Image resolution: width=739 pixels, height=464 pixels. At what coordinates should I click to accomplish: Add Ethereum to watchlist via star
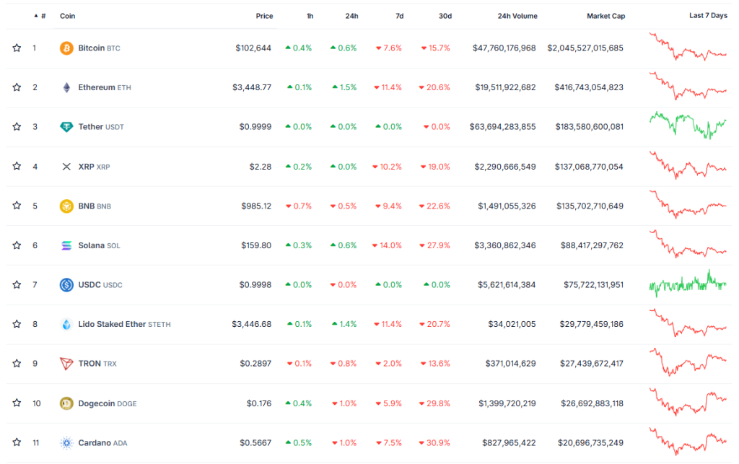[17, 87]
